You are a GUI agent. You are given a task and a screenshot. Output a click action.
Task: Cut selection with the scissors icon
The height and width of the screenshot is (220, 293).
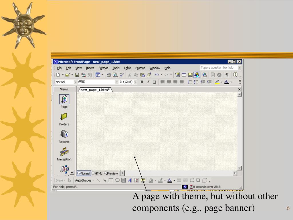coord(129,75)
